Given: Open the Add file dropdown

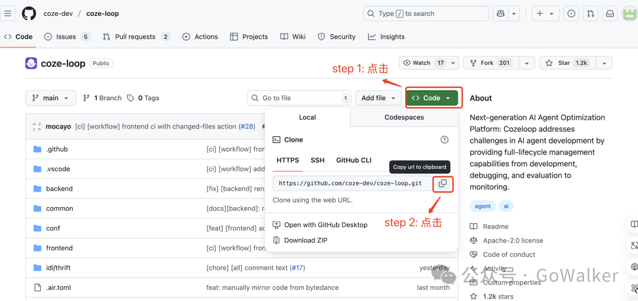Looking at the screenshot, I should pos(379,98).
